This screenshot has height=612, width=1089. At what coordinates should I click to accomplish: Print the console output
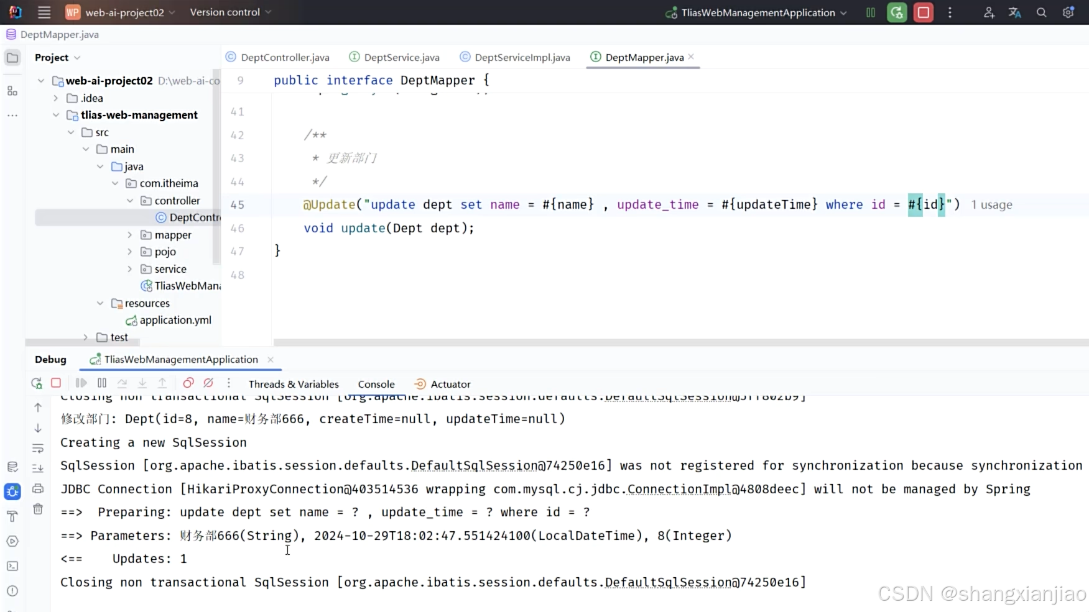point(38,488)
